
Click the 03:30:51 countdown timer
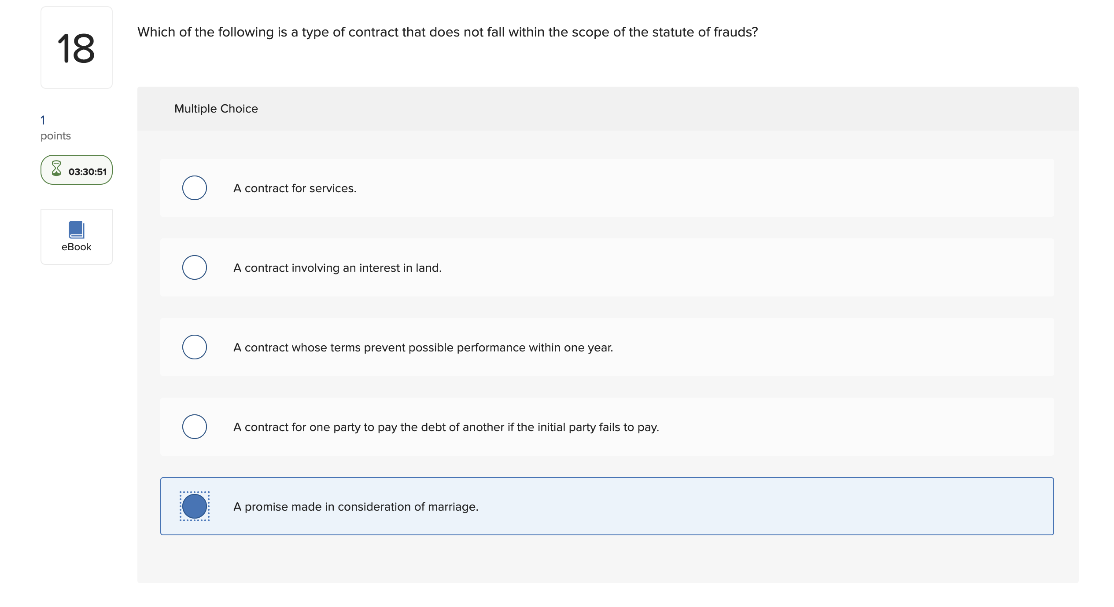(88, 172)
